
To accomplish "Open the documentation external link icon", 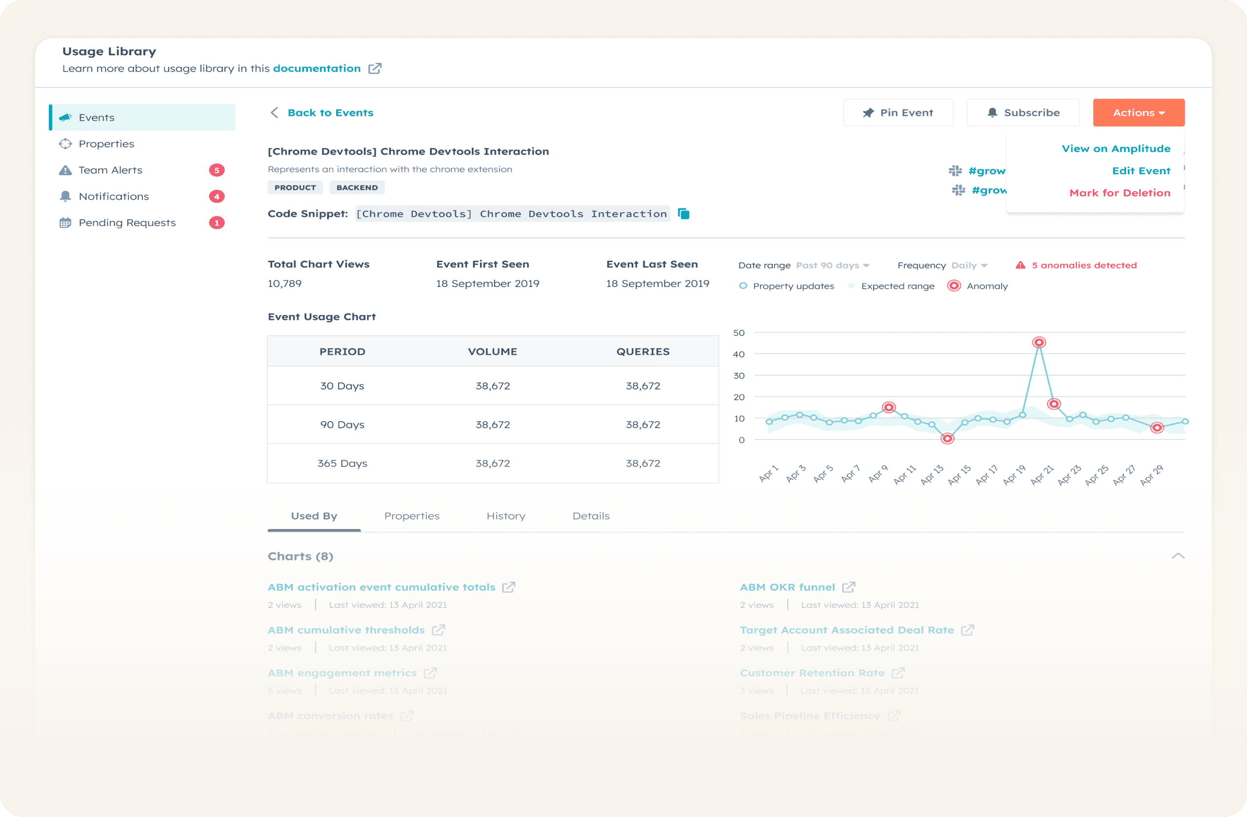I will 375,69.
